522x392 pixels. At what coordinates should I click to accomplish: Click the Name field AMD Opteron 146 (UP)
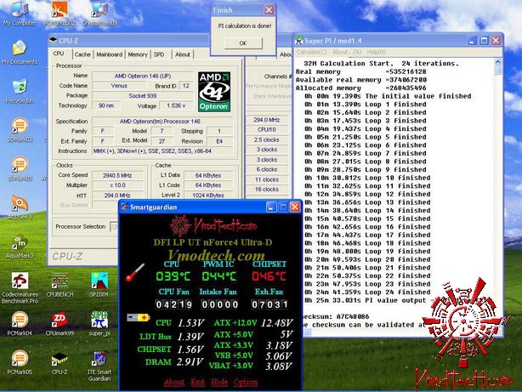143,76
